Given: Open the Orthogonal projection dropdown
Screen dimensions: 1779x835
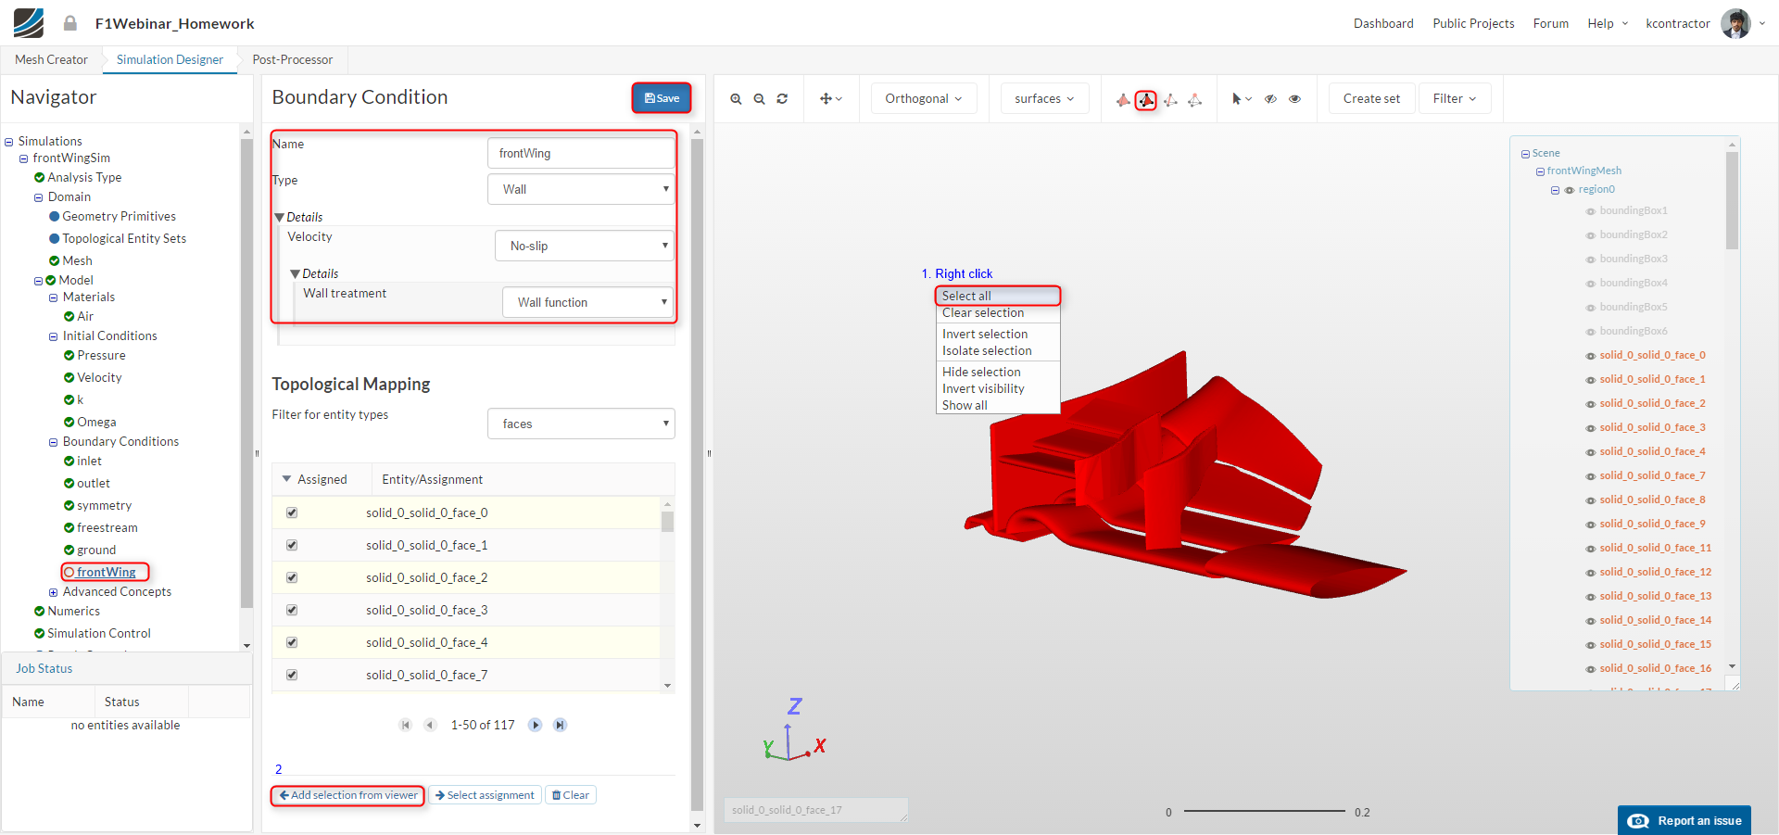Looking at the screenshot, I should pos(923,98).
